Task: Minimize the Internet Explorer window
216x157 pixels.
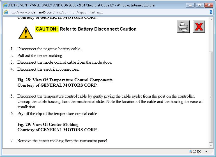Action: click(x=190, y=5)
